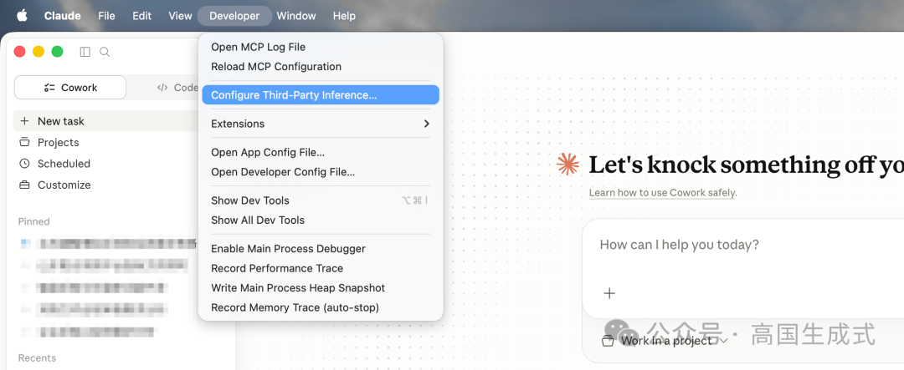
Task: Open the Claude app menu
Action: 62,16
